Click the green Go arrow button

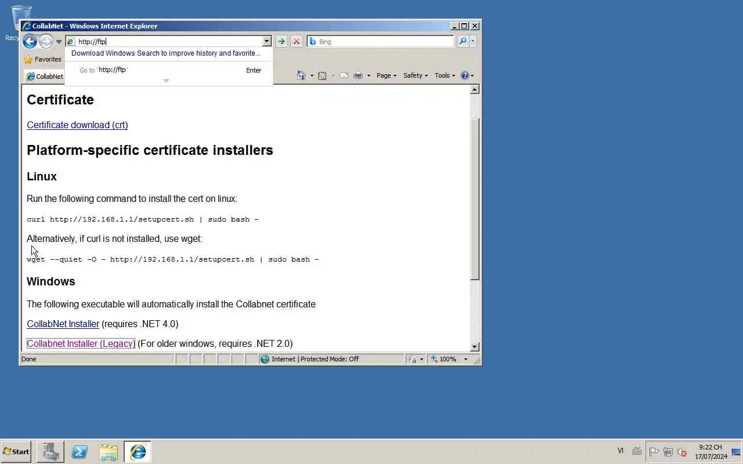click(282, 41)
